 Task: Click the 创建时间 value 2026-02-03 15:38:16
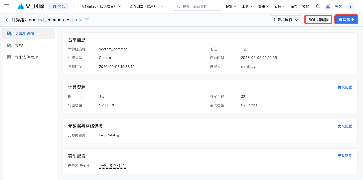pyautogui.click(x=117, y=66)
